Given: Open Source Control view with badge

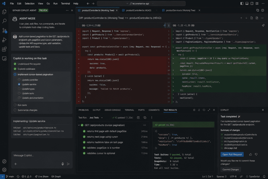Looking at the screenshot, I should pyautogui.click(x=4, y=30).
